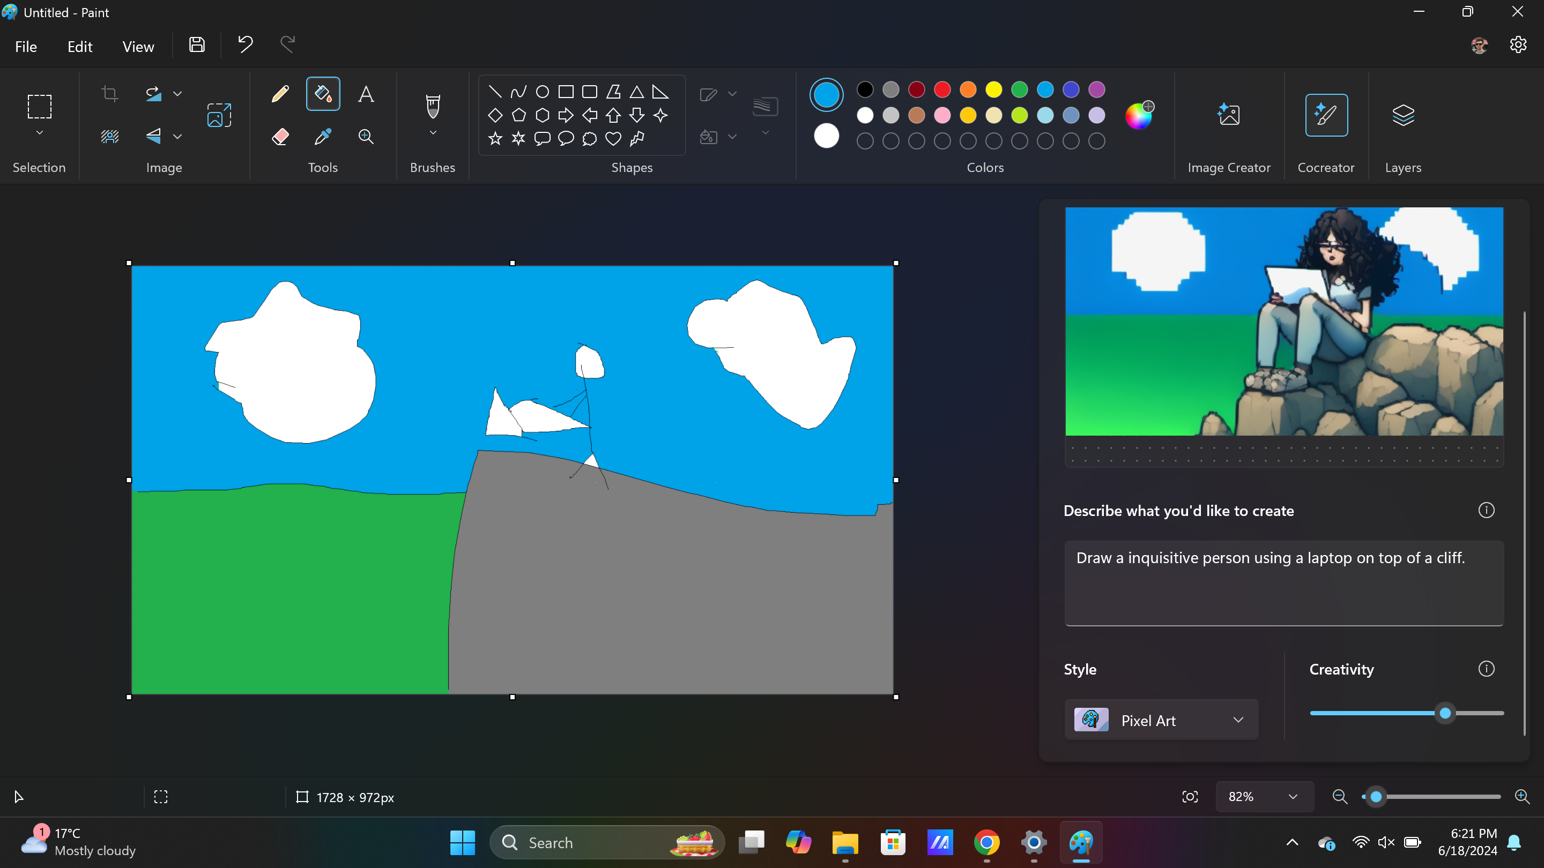Switch to Color 2 white swatch
The height and width of the screenshot is (868, 1544).
[x=826, y=136]
